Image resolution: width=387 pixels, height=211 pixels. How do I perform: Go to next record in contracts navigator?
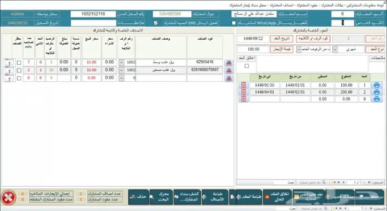(x=343, y=182)
